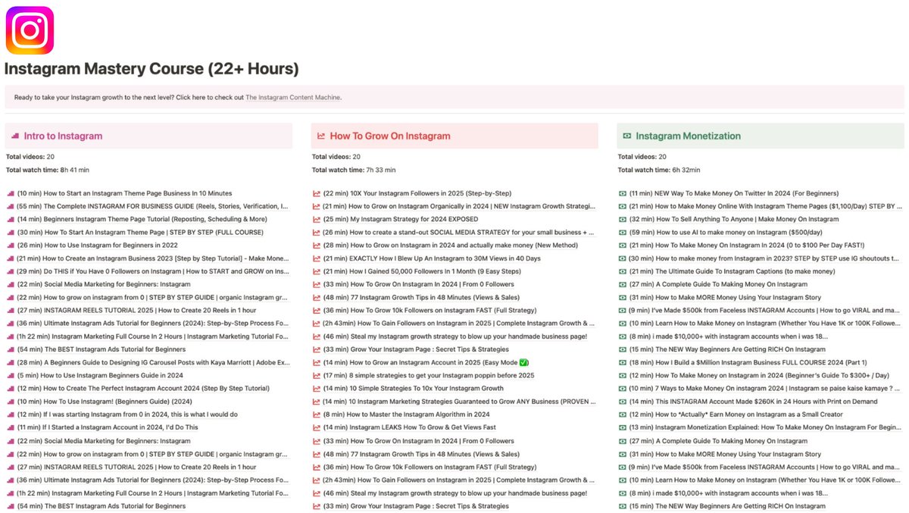The width and height of the screenshot is (909, 513).
Task: Open '7 Ways to Make Money On instagram 2024' link
Action: (766, 389)
